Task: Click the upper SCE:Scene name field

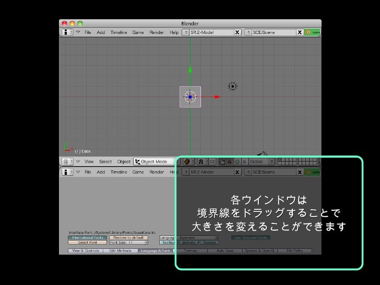Action: [x=274, y=32]
